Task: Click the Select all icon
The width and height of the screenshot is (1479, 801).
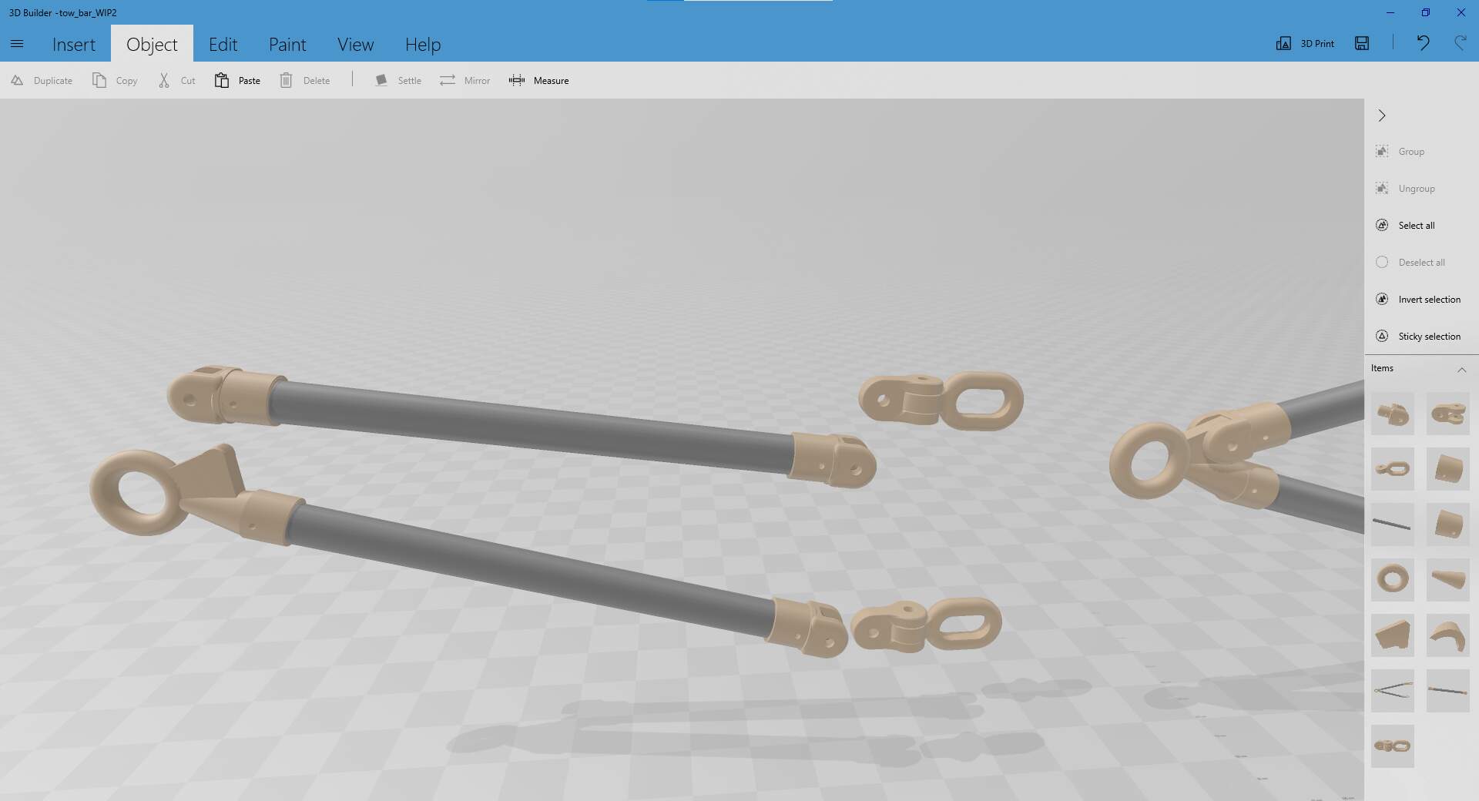Action: 1382,226
